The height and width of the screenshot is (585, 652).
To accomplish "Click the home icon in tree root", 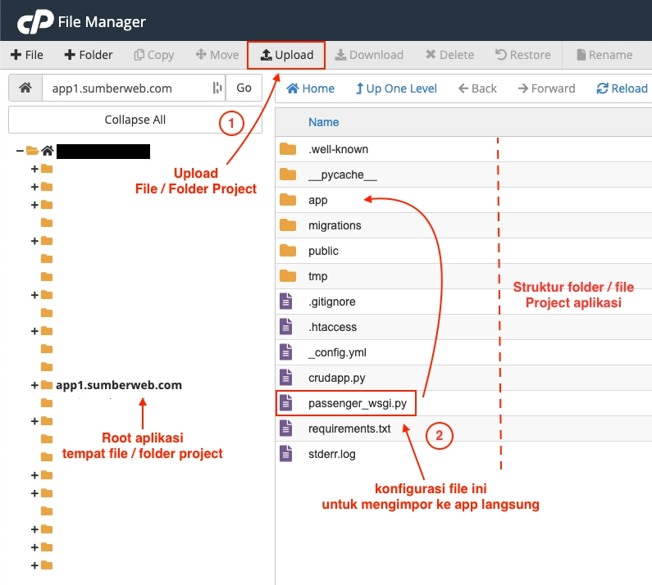I will pyautogui.click(x=48, y=151).
